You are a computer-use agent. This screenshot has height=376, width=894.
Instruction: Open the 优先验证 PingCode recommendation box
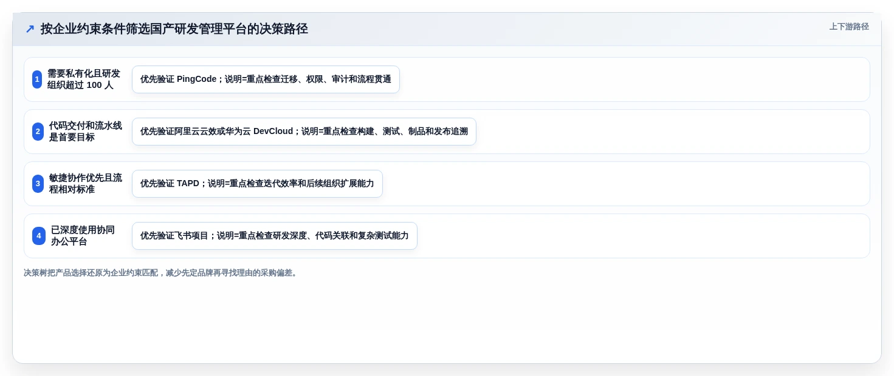pyautogui.click(x=266, y=79)
